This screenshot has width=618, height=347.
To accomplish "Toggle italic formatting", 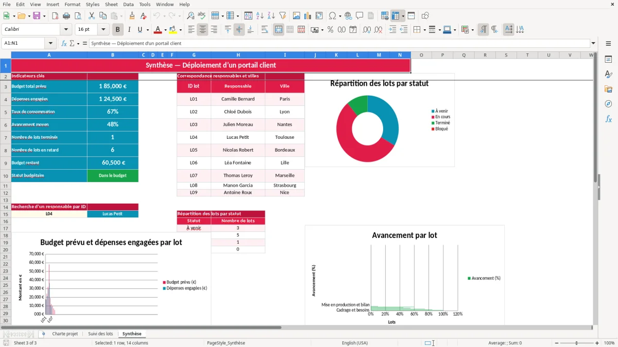I will coord(129,30).
